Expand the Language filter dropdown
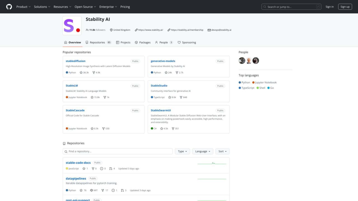 click(x=202, y=151)
